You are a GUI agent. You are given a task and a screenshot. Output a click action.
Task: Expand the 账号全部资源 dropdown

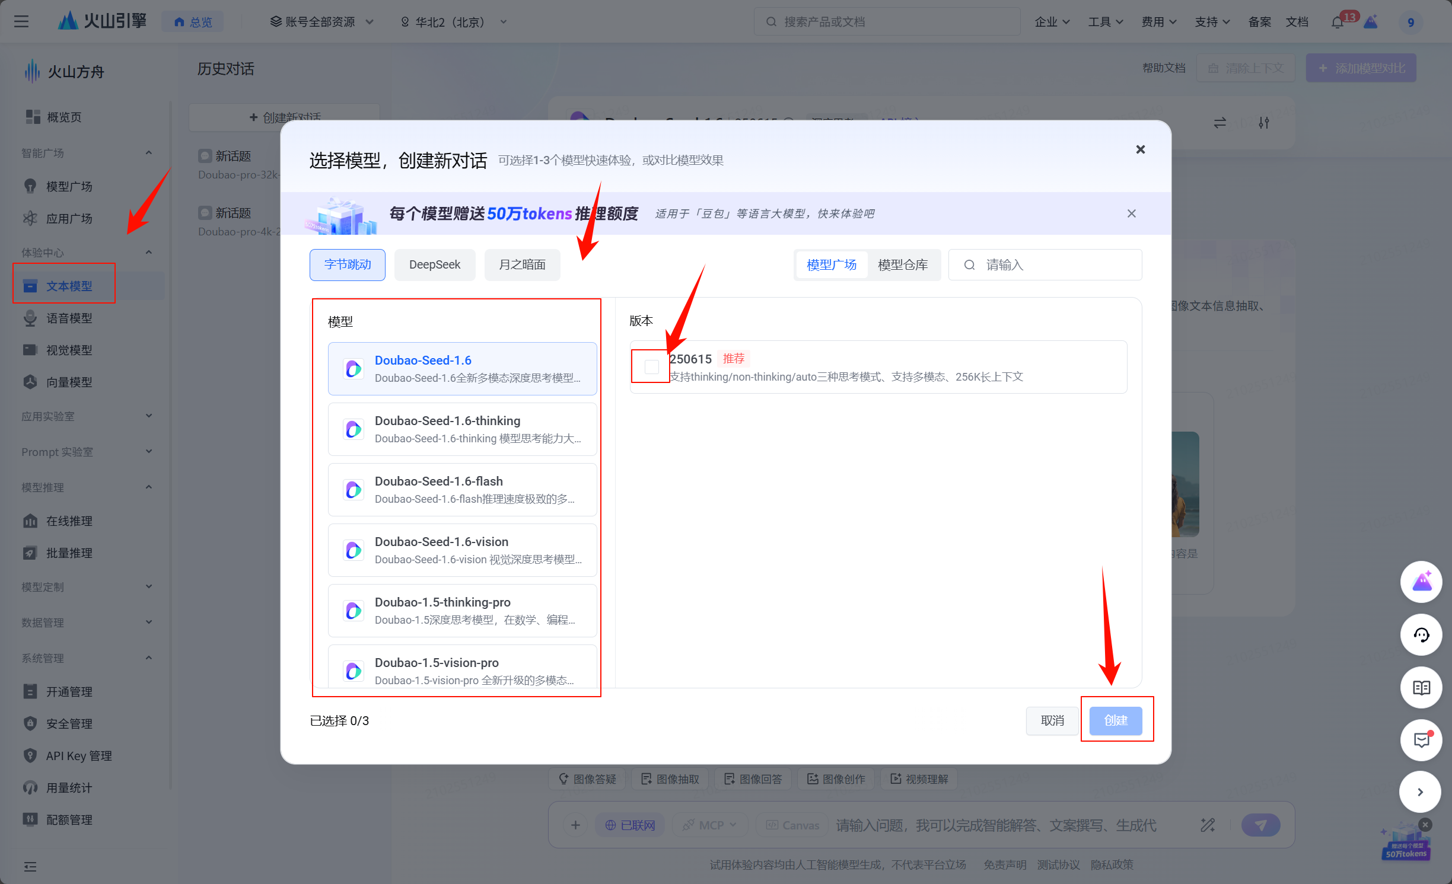pos(322,22)
